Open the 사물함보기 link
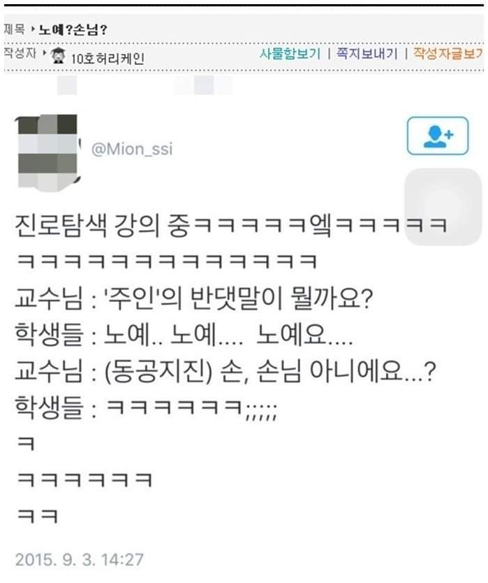Image resolution: width=488 pixels, height=583 pixels. click(x=289, y=54)
